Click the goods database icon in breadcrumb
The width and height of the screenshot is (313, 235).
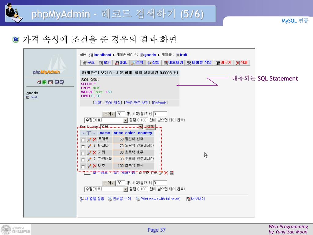click(x=142, y=55)
